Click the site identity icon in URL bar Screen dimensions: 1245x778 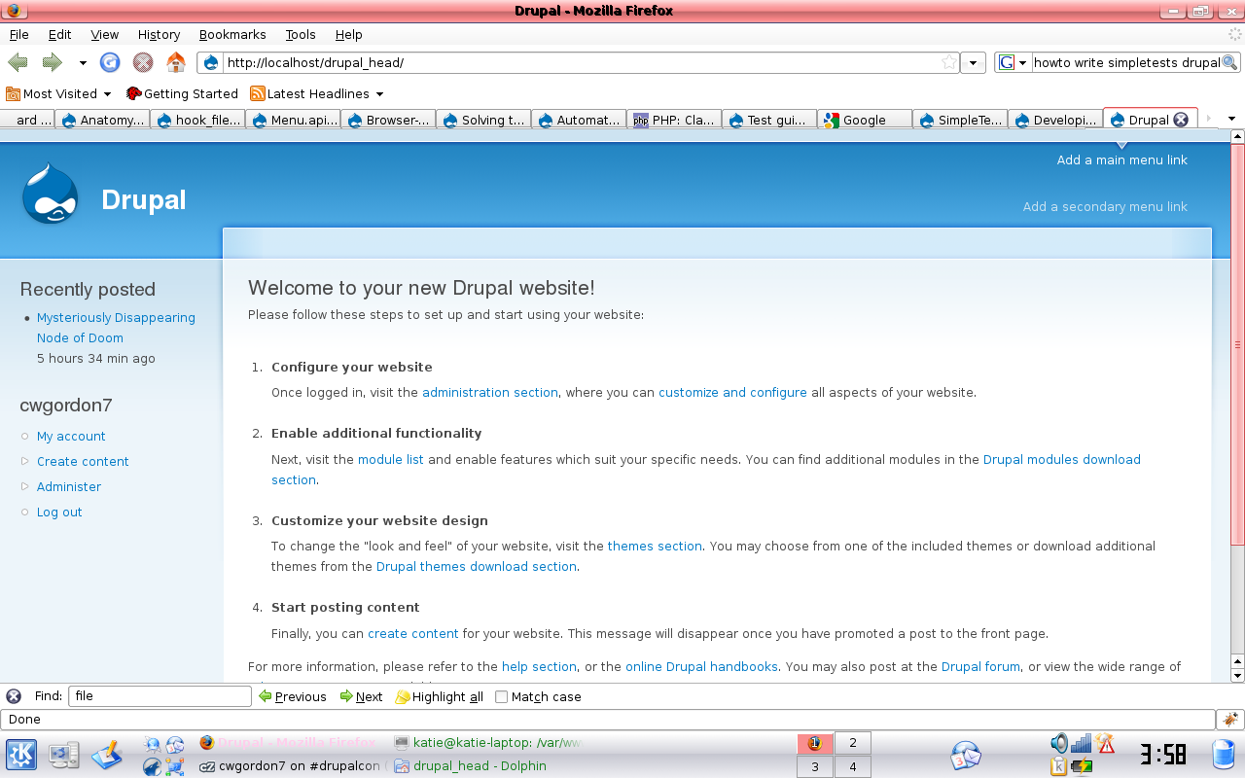click(x=211, y=62)
